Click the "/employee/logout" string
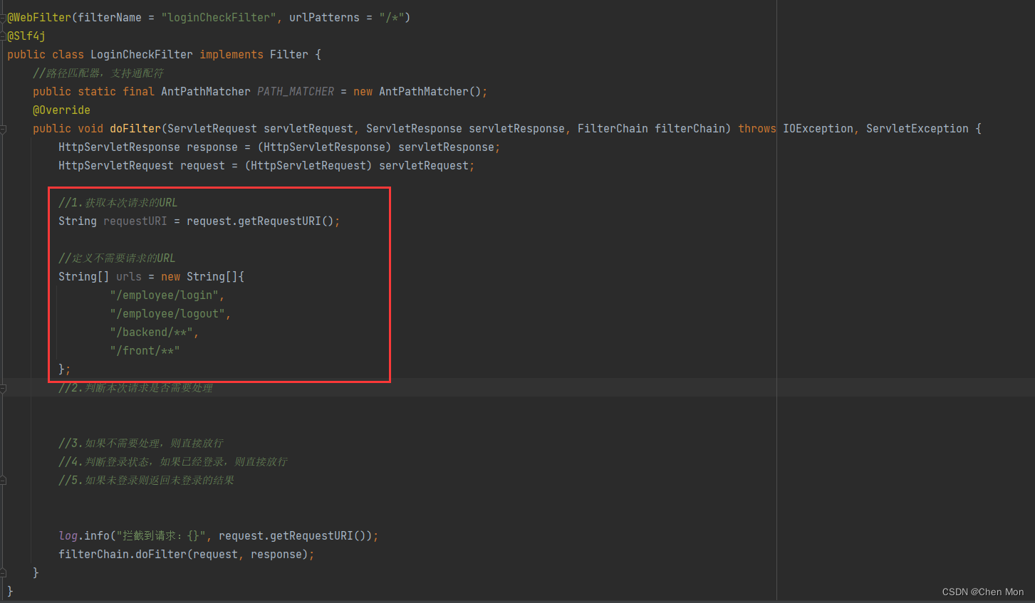The image size is (1035, 603). 167,313
